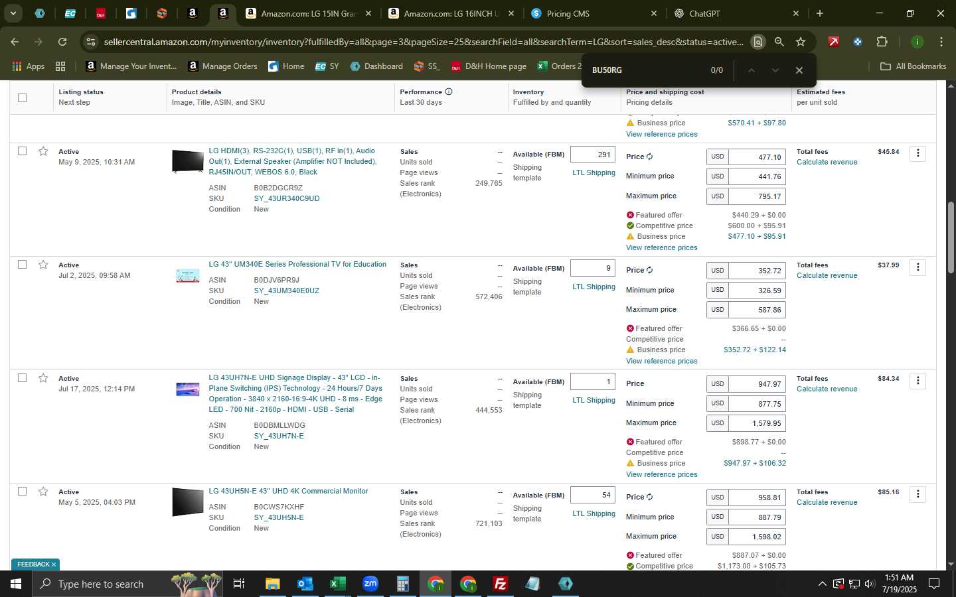The height and width of the screenshot is (597, 956).
Task: Open Outlook from the taskbar
Action: coord(305,584)
